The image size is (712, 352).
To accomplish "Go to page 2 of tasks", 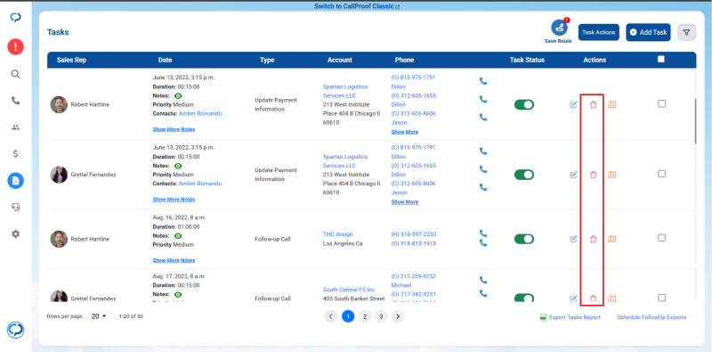I will click(365, 316).
